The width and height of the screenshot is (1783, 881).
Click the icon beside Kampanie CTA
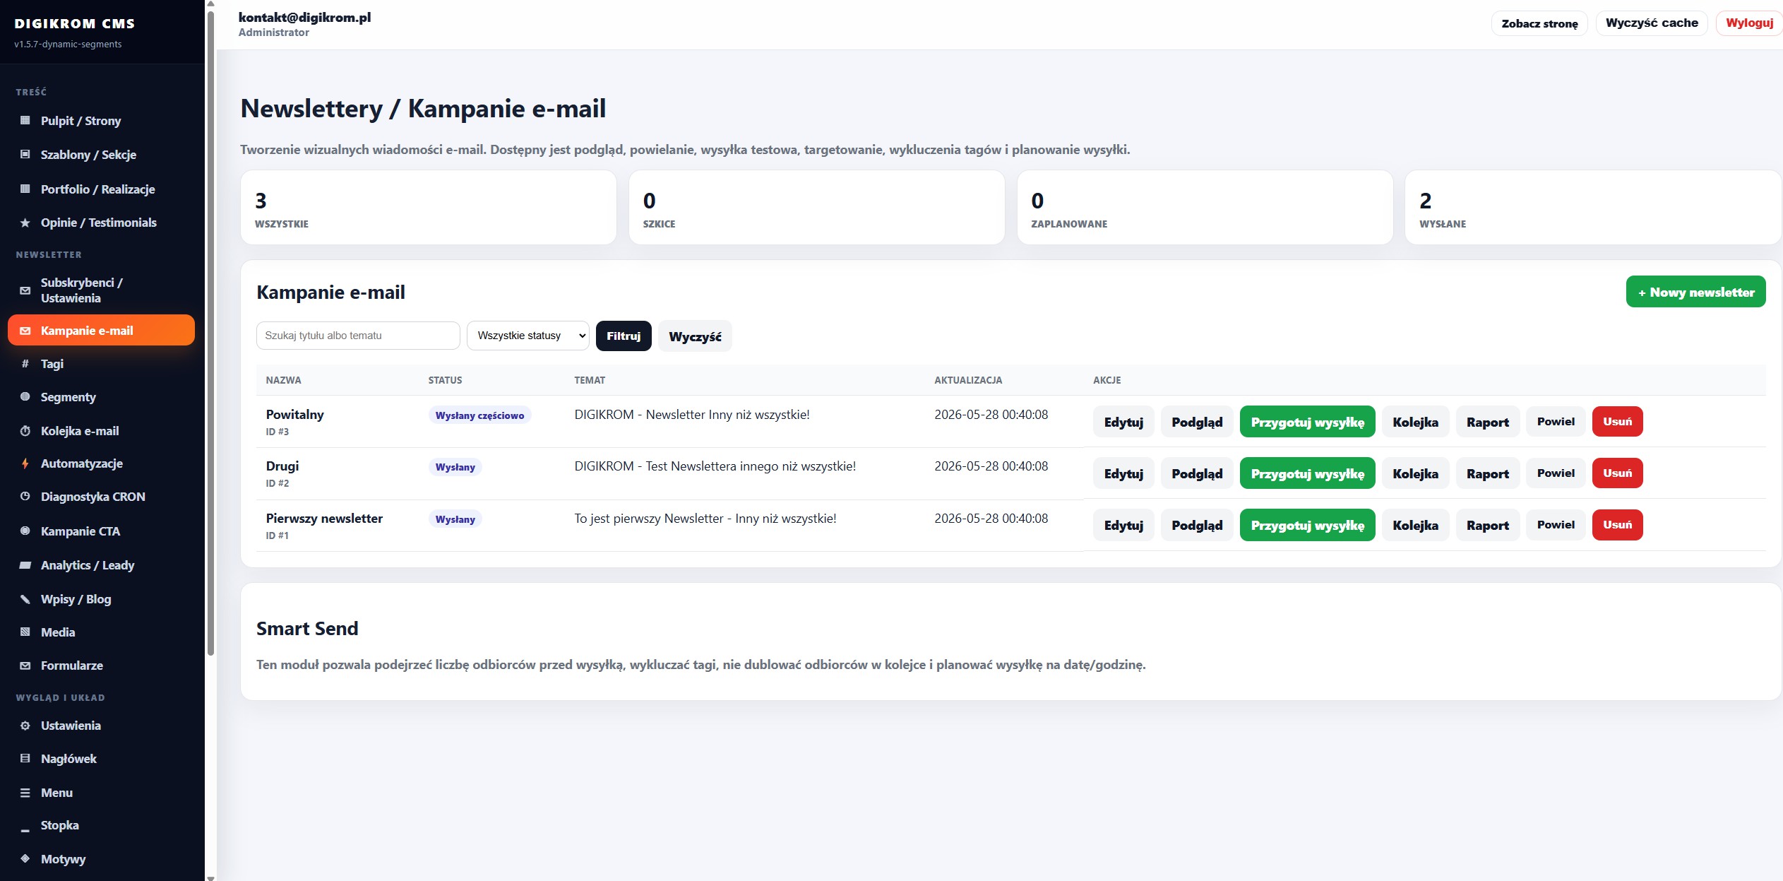tap(25, 531)
